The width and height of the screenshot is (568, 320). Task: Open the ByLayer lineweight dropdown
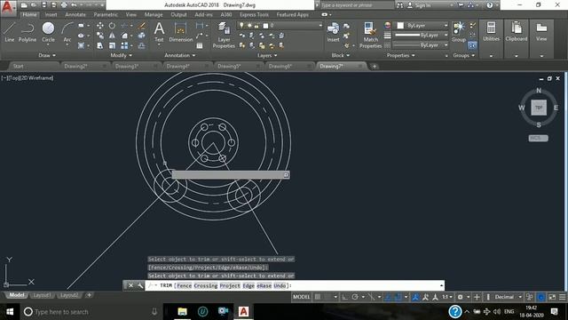421,36
